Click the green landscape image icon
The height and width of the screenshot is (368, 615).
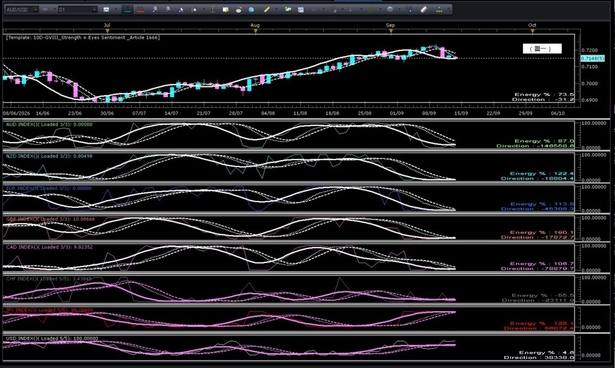[x=288, y=10]
